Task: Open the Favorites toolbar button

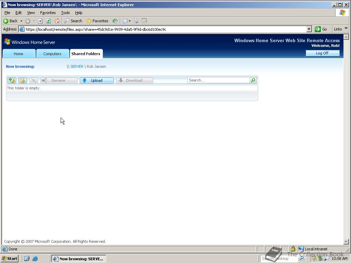Action: 97,21
